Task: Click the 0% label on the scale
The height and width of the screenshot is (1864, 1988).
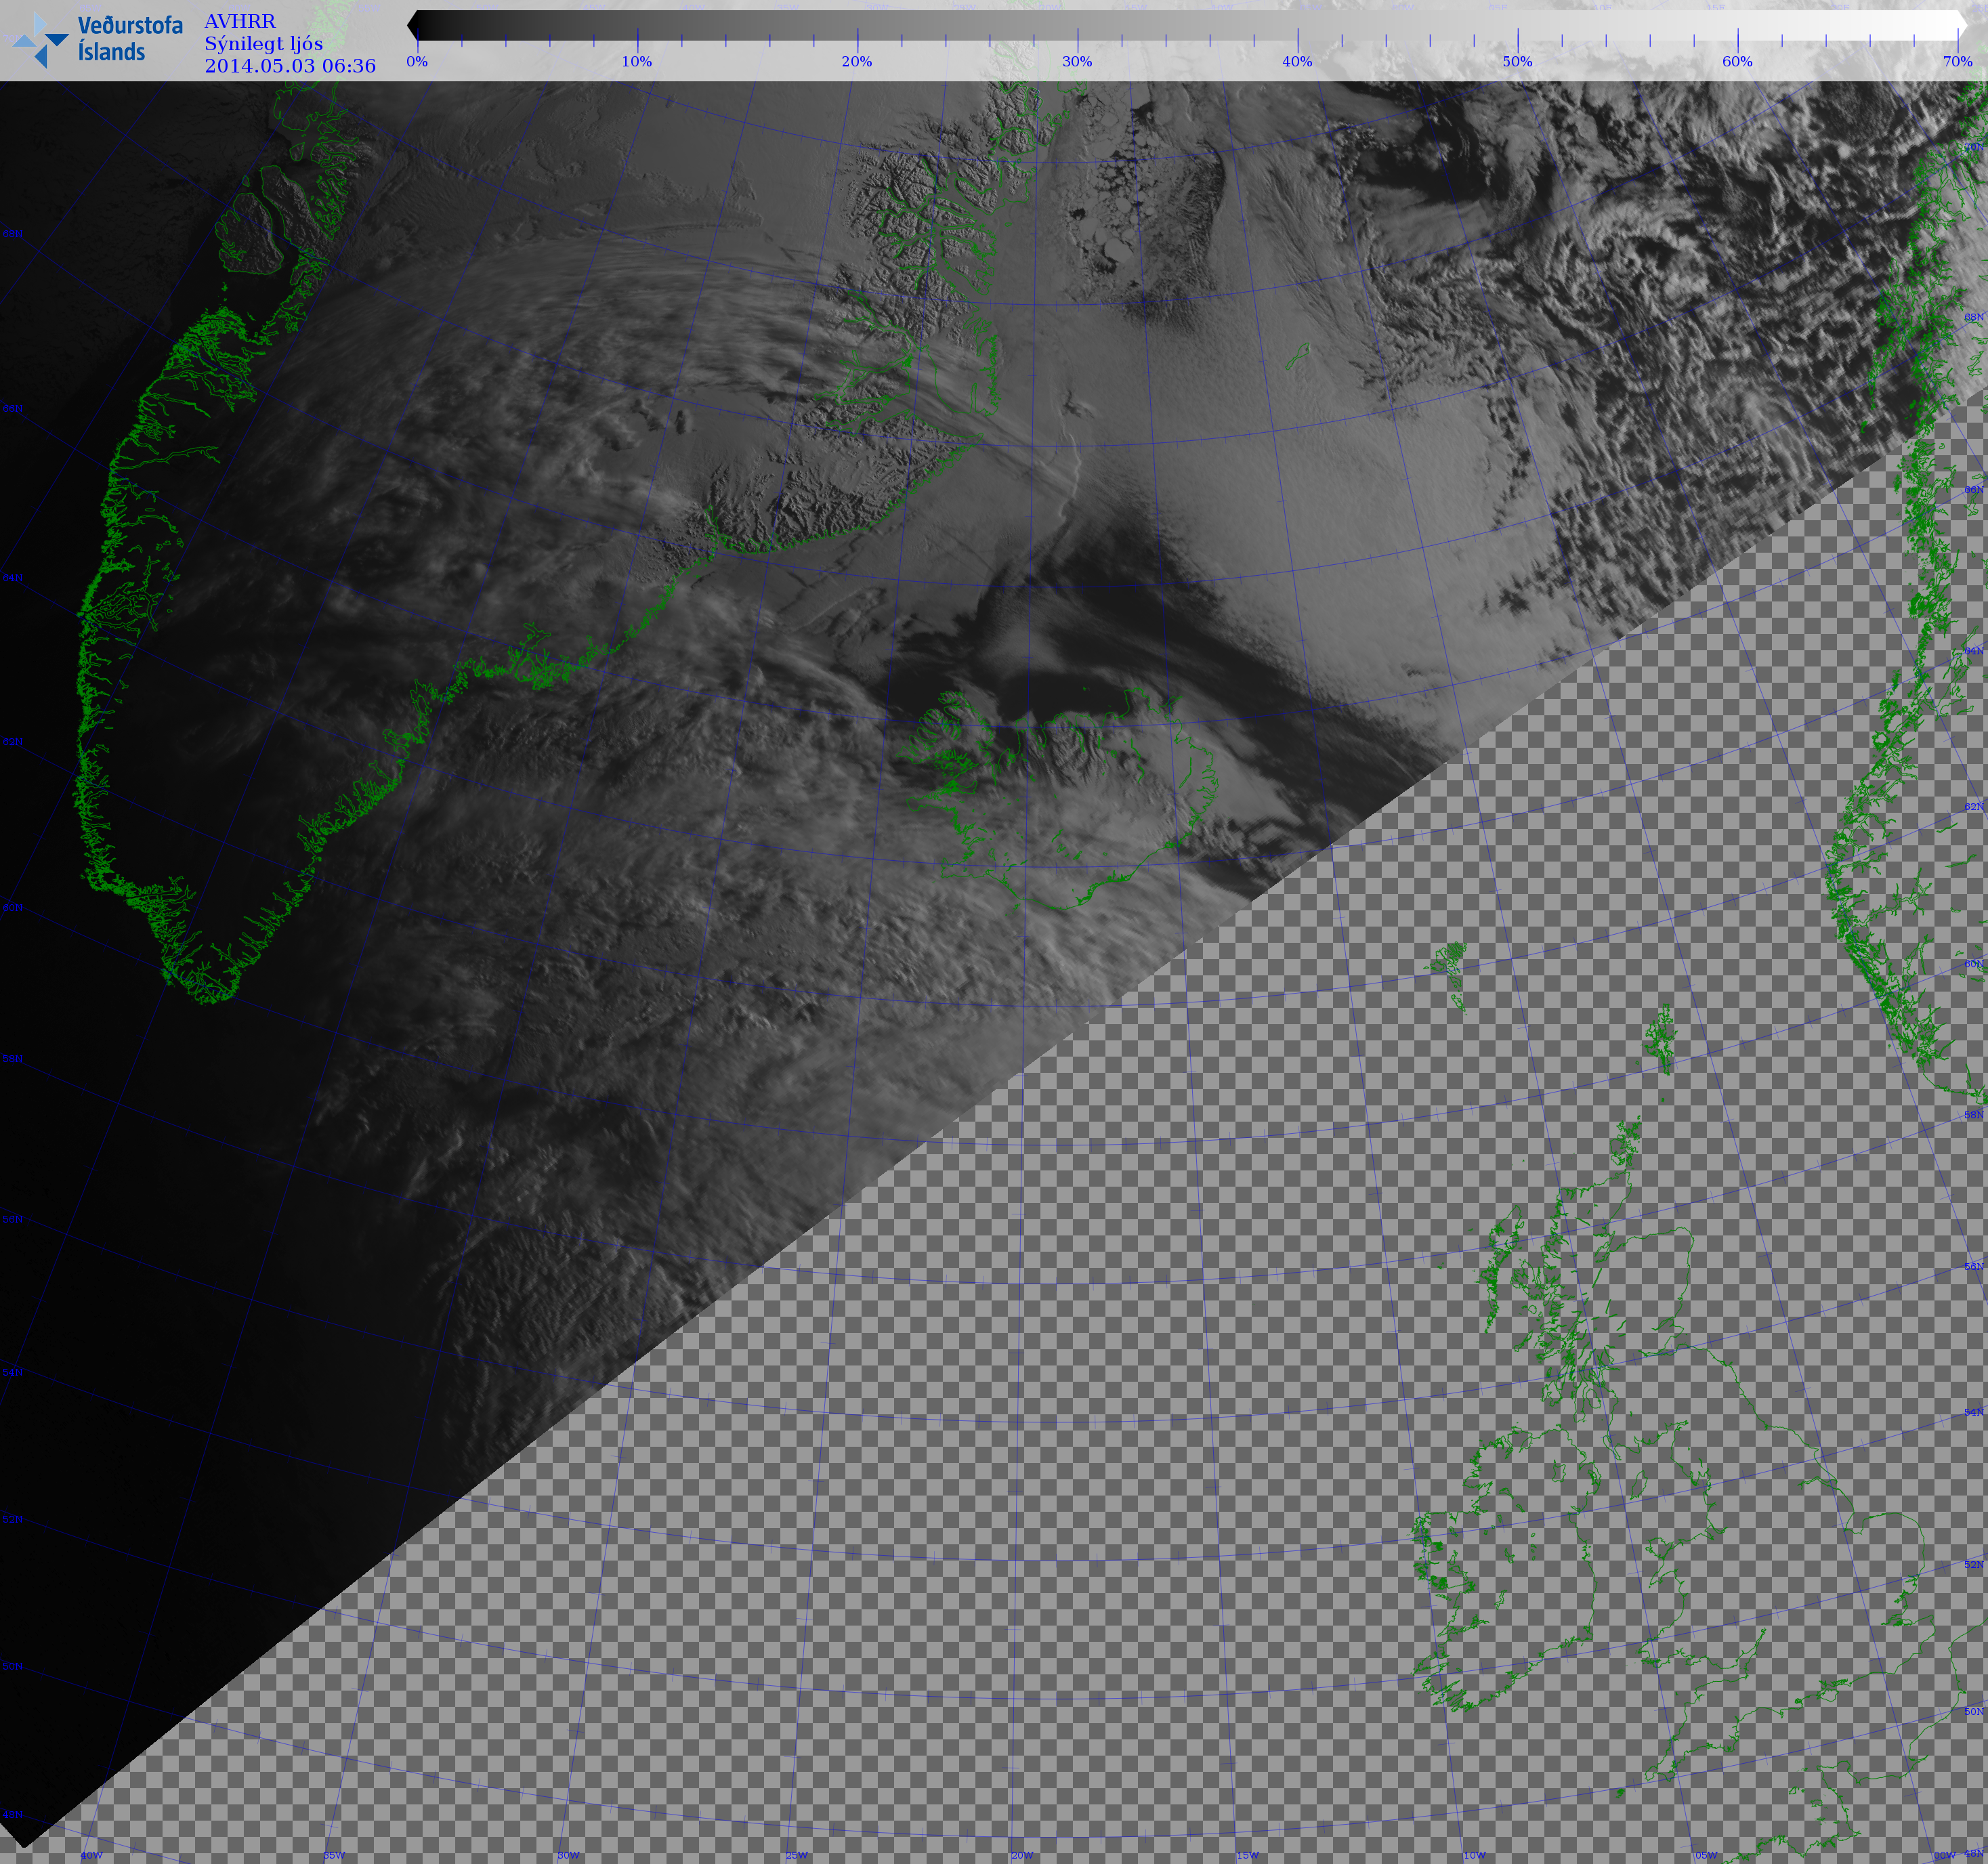Action: click(x=417, y=61)
